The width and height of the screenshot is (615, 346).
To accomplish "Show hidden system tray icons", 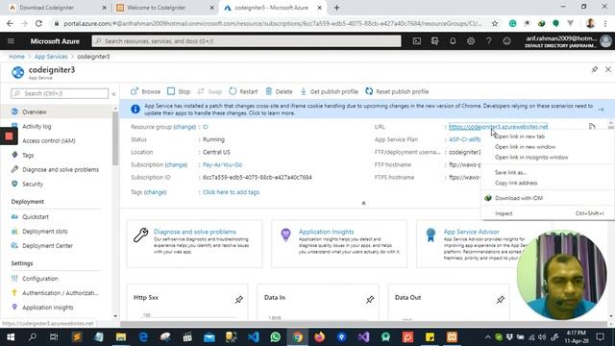I will [x=487, y=337].
